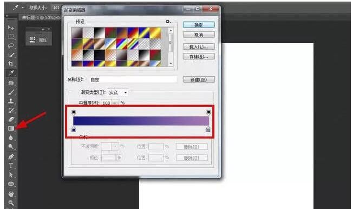Click the 存储(S)... button
The height and width of the screenshot is (209, 353).
pos(199,57)
